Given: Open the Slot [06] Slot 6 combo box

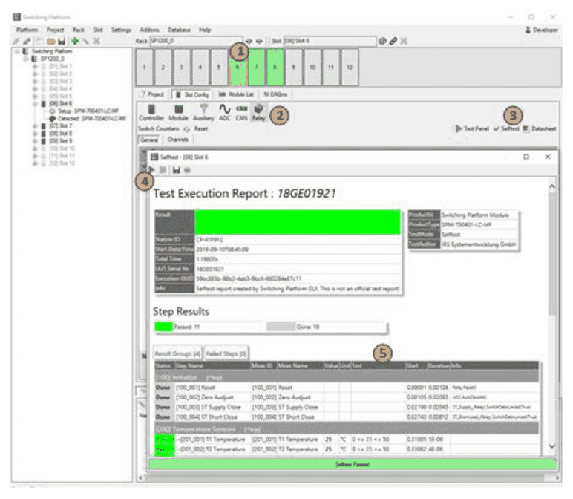Looking at the screenshot, I should 330,41.
